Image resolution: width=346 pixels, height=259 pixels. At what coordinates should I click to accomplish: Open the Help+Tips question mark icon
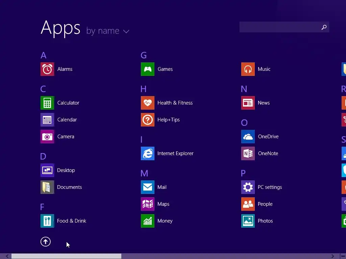pyautogui.click(x=148, y=120)
